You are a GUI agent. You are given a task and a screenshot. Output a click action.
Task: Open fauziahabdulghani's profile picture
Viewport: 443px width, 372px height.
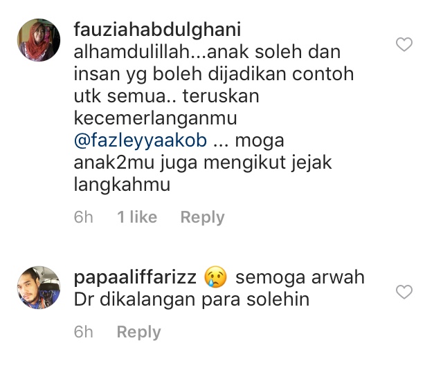tap(39, 40)
